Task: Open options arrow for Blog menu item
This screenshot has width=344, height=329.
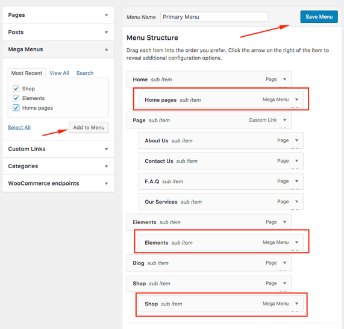Action: 284,263
